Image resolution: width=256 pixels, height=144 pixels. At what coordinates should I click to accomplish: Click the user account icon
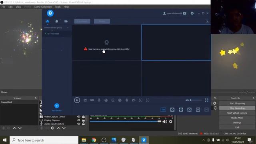click(164, 13)
